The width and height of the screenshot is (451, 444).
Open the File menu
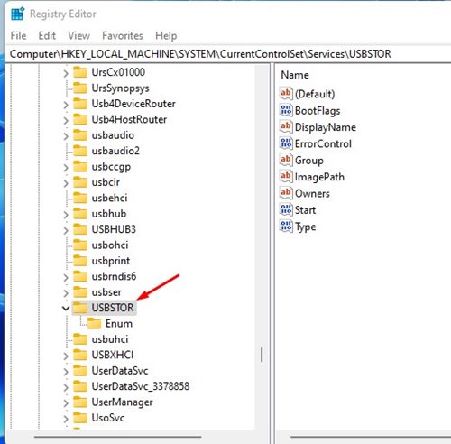point(18,35)
